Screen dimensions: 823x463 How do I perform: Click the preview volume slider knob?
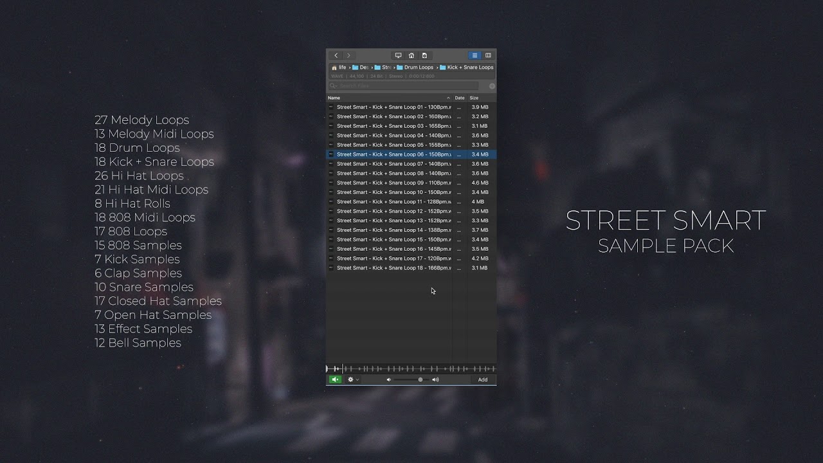tap(421, 379)
